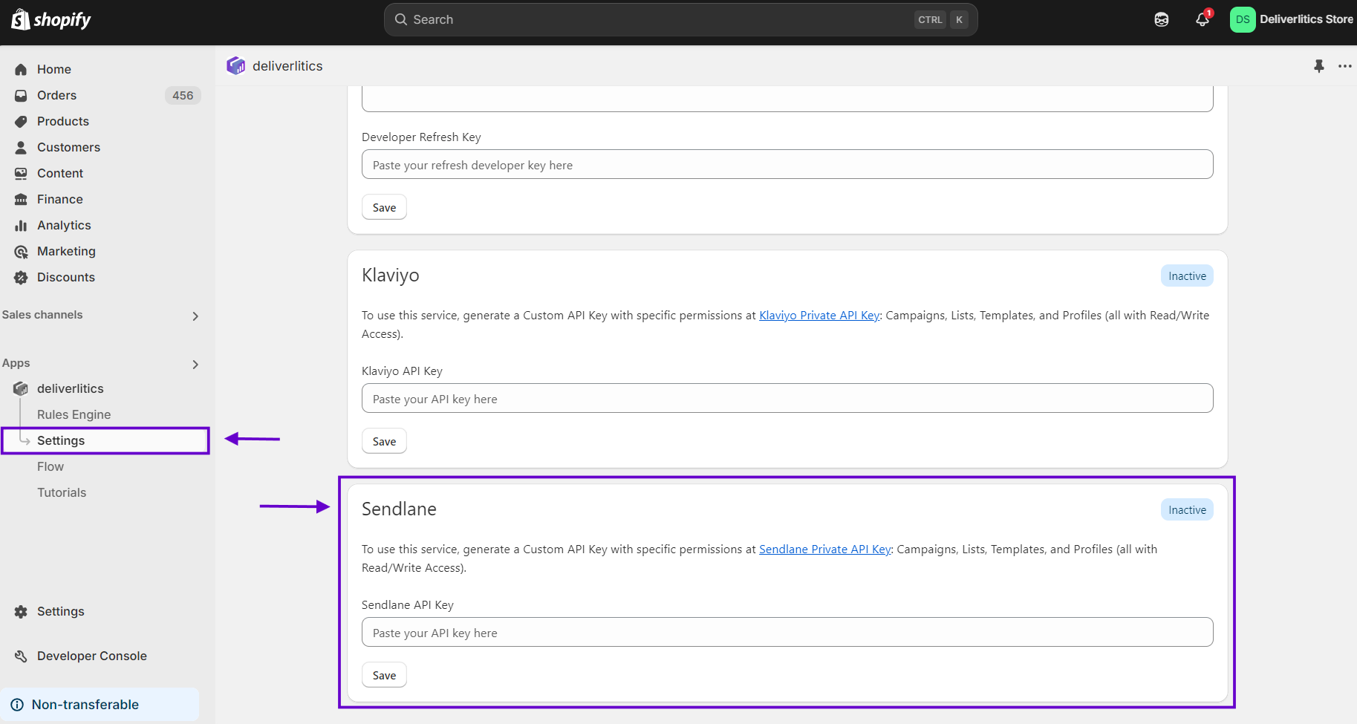Click the Sendlane section heading
This screenshot has height=724, width=1357.
399,509
